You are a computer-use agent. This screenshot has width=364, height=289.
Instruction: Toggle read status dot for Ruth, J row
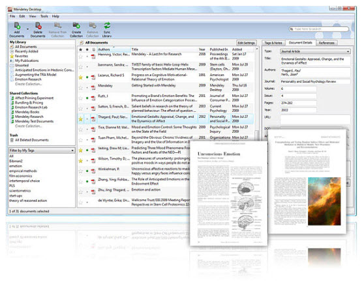(x=87, y=98)
